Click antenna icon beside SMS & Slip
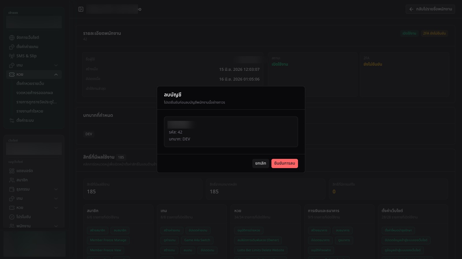Screen dimensions: 462x259 (x=12, y=56)
